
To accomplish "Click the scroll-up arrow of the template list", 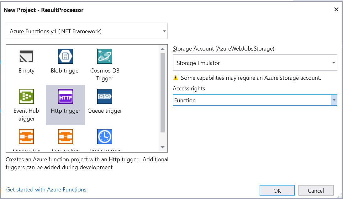I will coord(163,49).
